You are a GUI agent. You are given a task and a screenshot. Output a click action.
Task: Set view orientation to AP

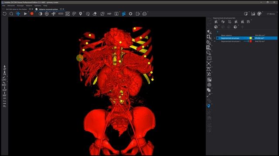click(x=5, y=68)
